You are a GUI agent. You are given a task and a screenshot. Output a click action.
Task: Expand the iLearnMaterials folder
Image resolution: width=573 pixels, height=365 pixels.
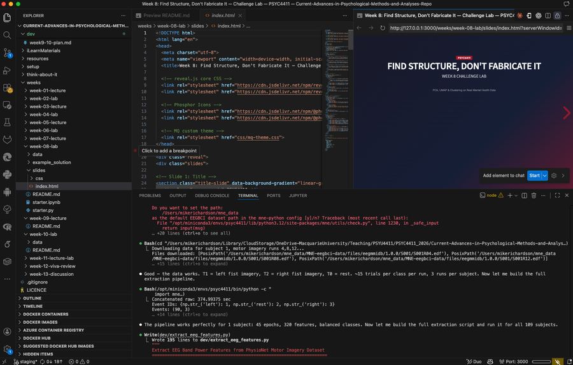point(43,50)
